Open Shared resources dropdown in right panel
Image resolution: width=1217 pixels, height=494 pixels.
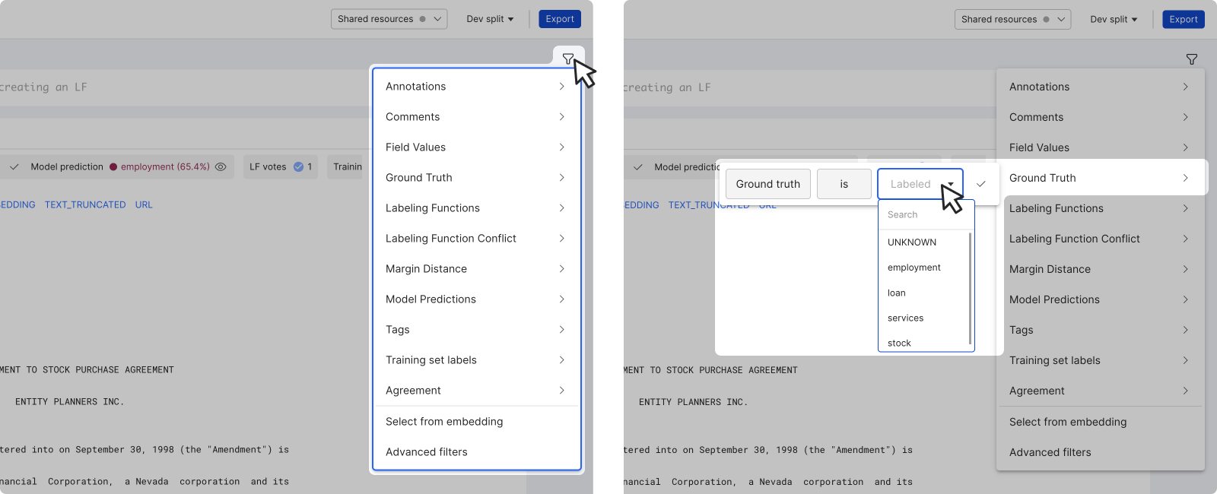(1013, 19)
